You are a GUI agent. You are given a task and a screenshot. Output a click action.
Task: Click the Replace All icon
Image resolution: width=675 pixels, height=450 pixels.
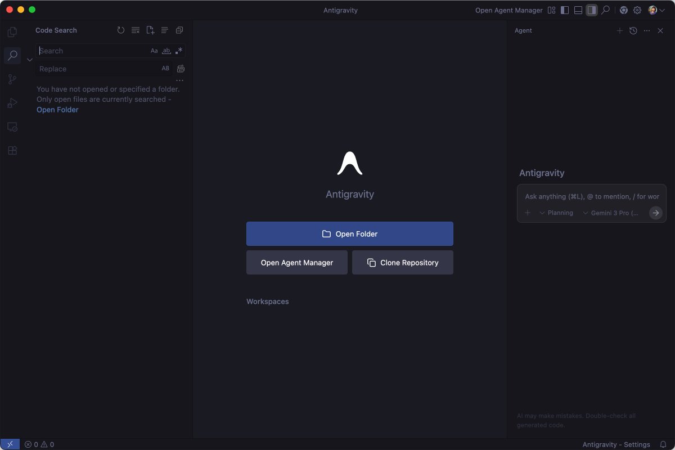pyautogui.click(x=181, y=69)
